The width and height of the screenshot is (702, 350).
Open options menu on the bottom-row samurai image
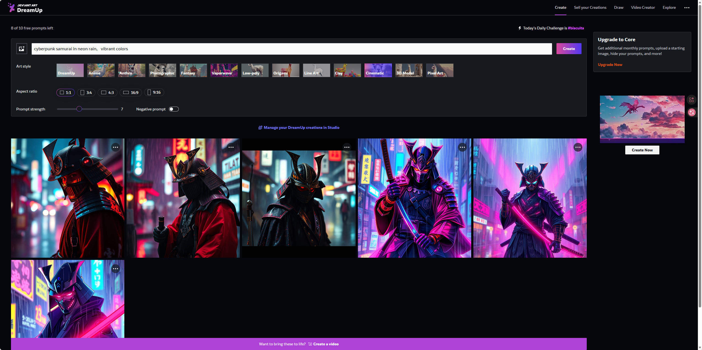[x=116, y=269]
